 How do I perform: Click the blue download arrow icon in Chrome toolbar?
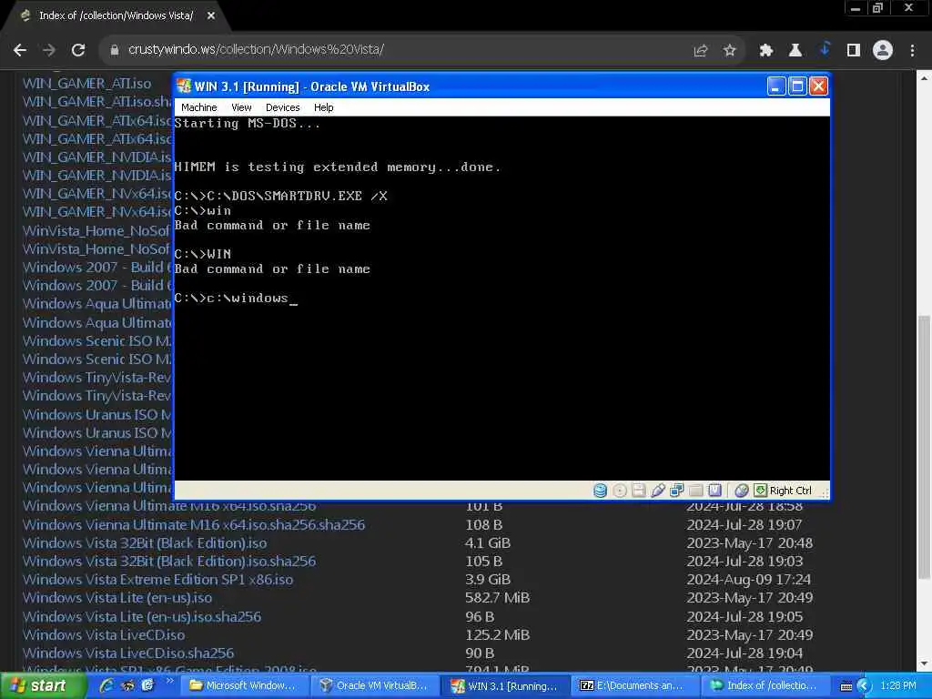pos(825,49)
